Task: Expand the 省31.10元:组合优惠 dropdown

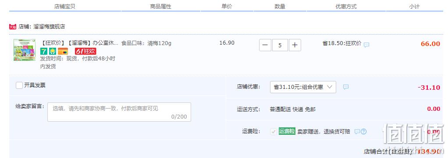Action: [303, 87]
